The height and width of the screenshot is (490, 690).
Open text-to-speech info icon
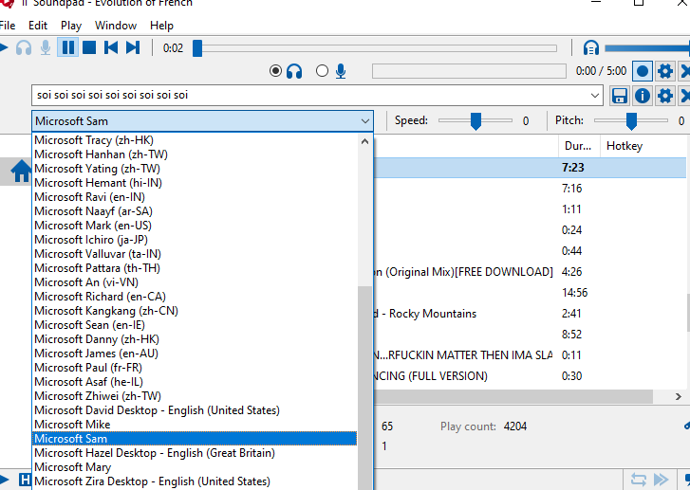pyautogui.click(x=643, y=96)
